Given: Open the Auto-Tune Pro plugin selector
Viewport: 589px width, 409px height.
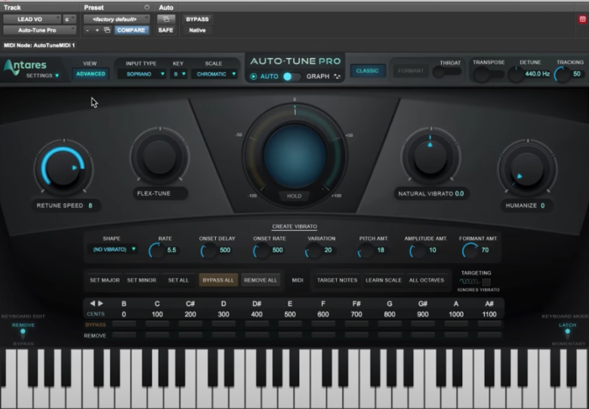Looking at the screenshot, I should coord(39,30).
